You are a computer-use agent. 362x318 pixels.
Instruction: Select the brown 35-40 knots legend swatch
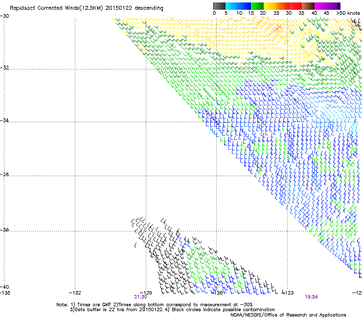308,6
